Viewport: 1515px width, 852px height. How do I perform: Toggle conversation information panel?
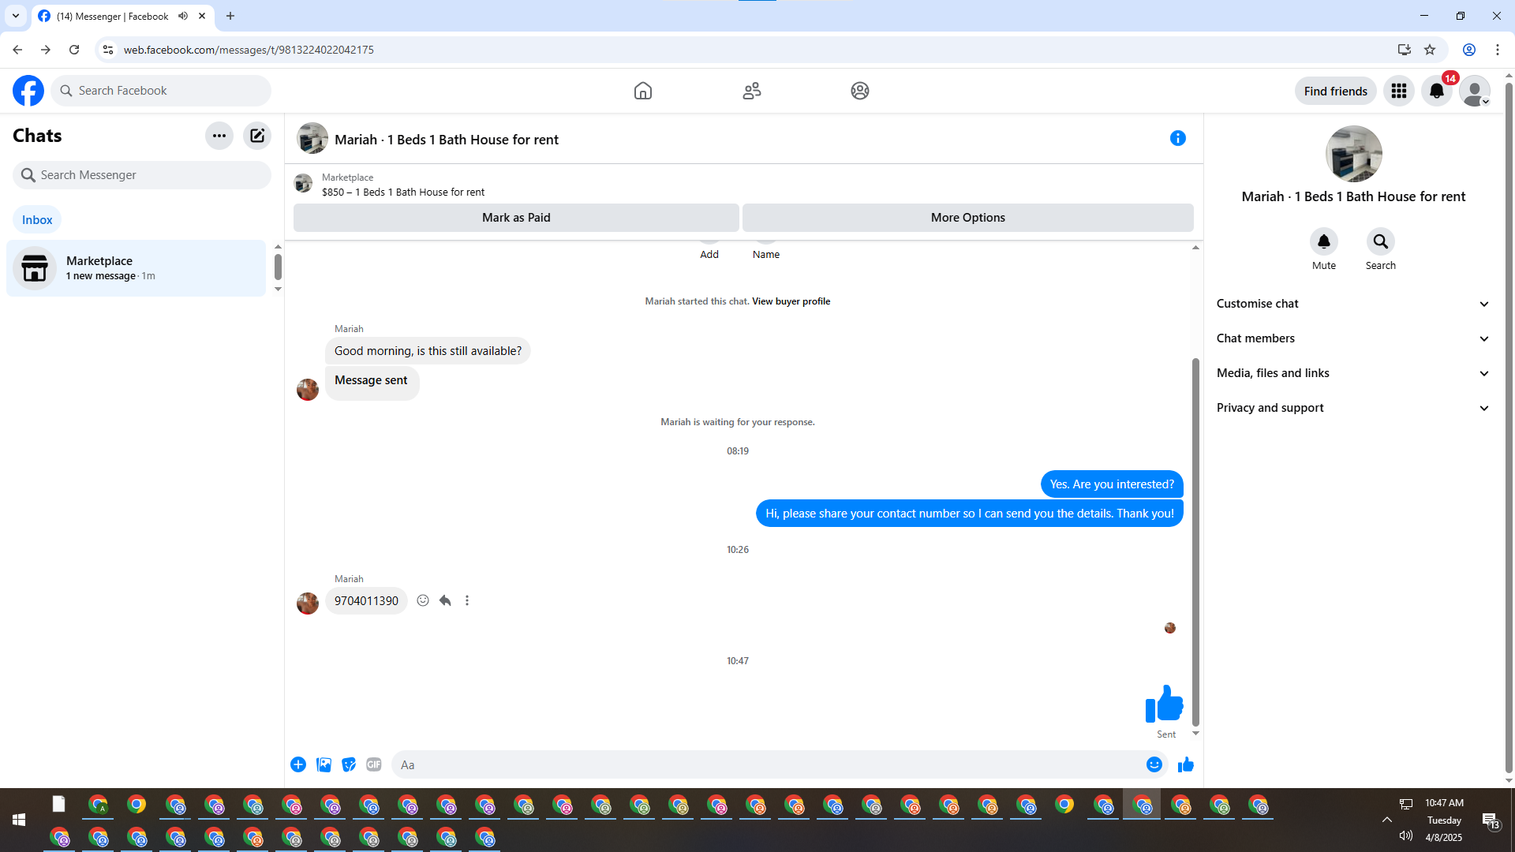(1177, 138)
